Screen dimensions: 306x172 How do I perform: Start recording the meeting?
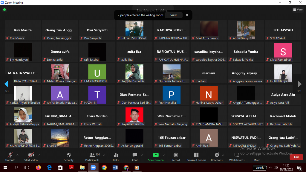[176, 157]
